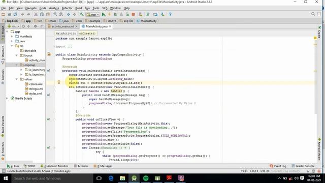Click the Make Project hammer icon

[x=82, y=15]
